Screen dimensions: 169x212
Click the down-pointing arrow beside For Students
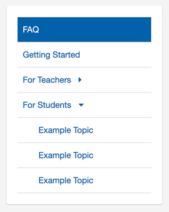click(x=81, y=105)
